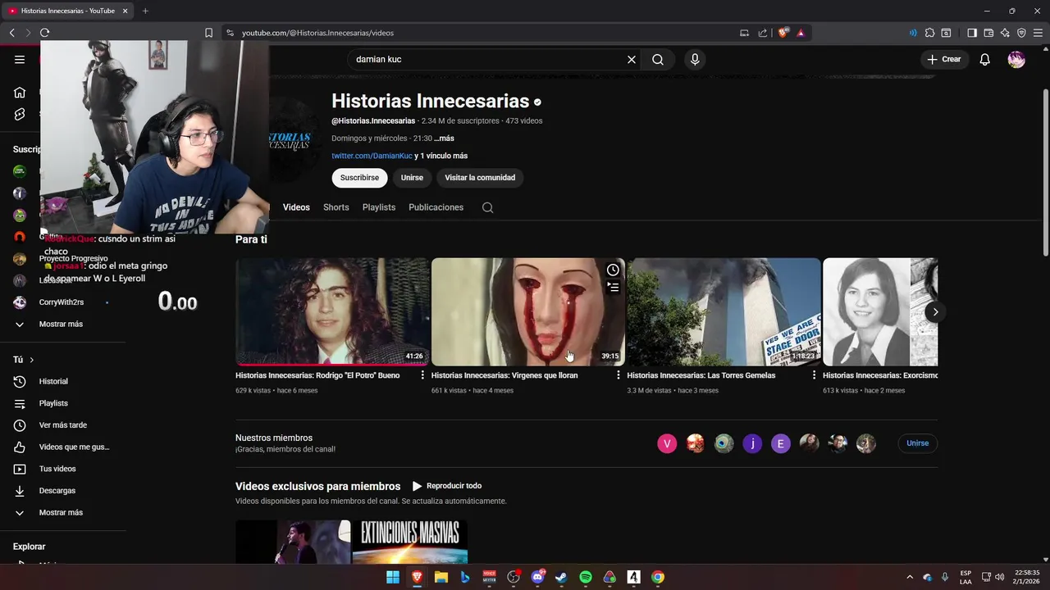
Task: Open the account avatar menu
Action: [1016, 59]
